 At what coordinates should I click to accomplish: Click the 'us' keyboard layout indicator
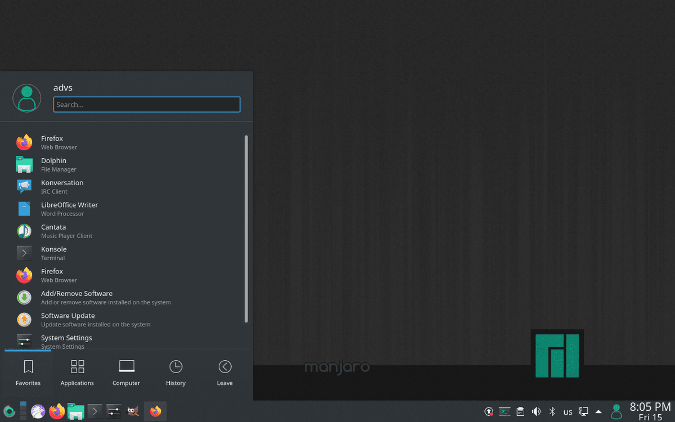(x=568, y=412)
